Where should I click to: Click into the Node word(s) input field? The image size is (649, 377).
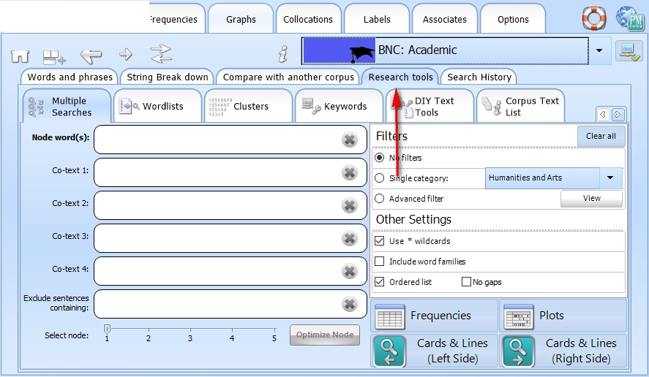click(230, 140)
